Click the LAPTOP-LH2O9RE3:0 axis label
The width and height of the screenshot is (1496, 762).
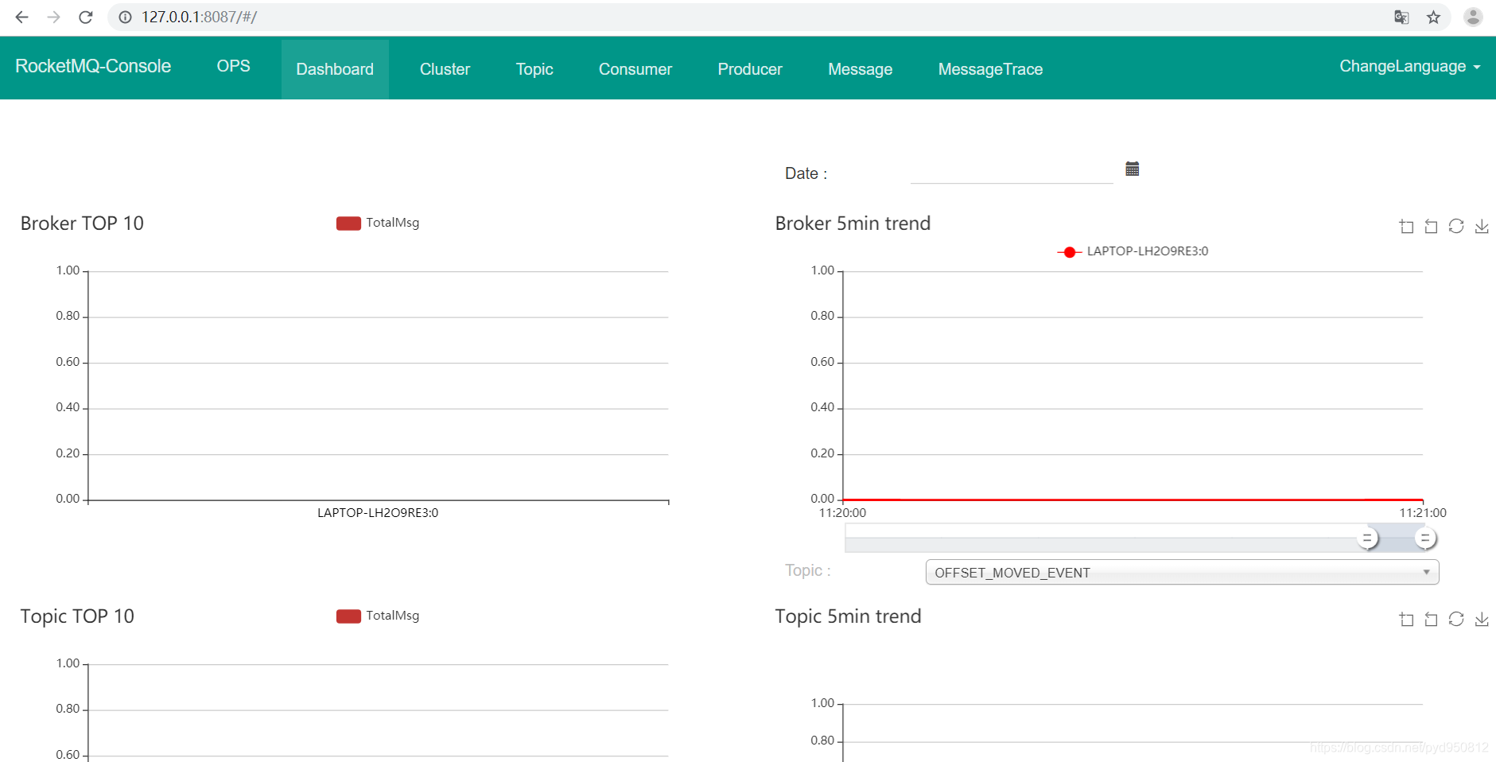(378, 513)
